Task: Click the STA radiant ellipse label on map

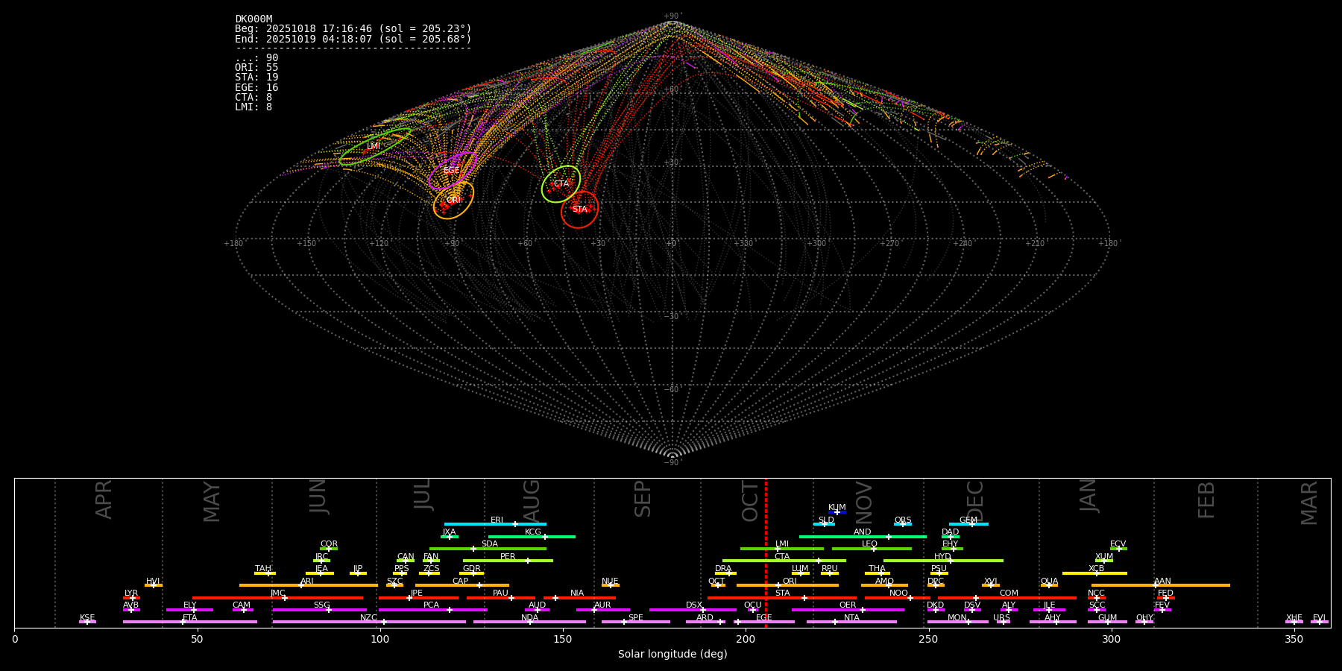Action: (579, 210)
